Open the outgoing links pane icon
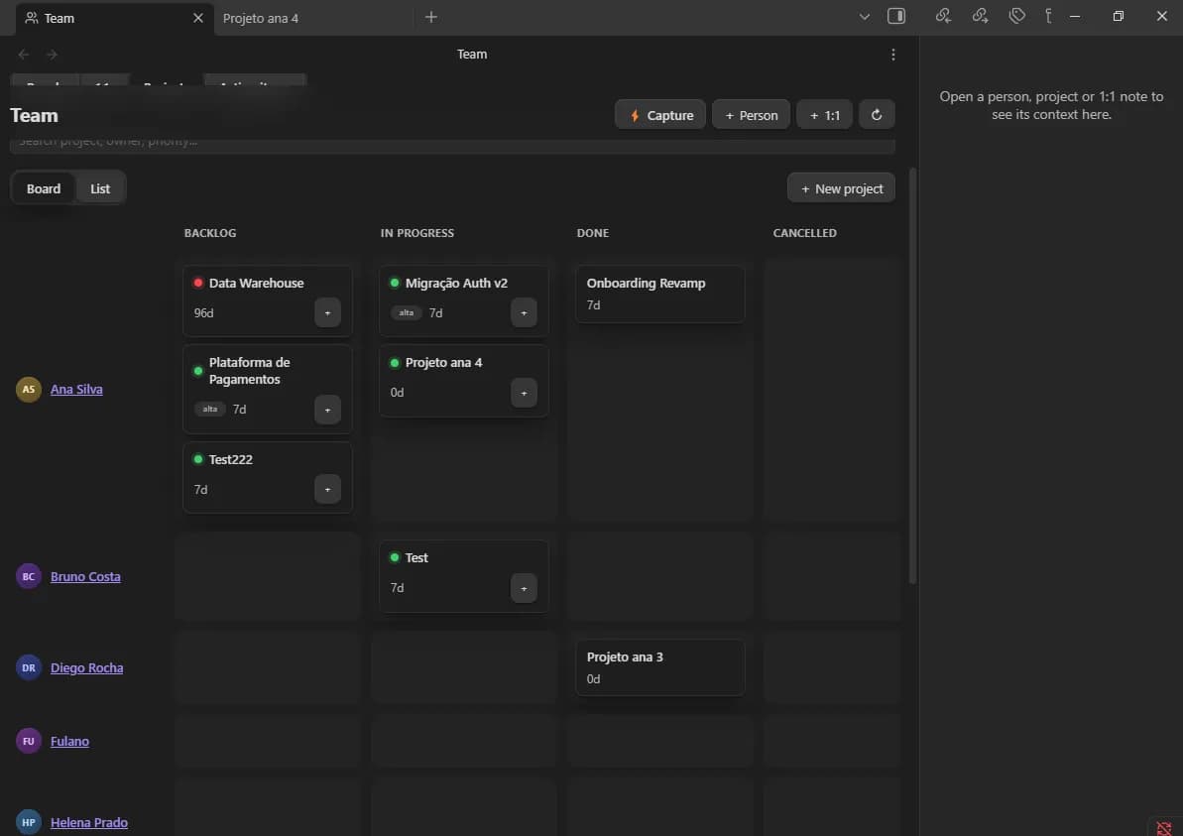 click(x=980, y=16)
